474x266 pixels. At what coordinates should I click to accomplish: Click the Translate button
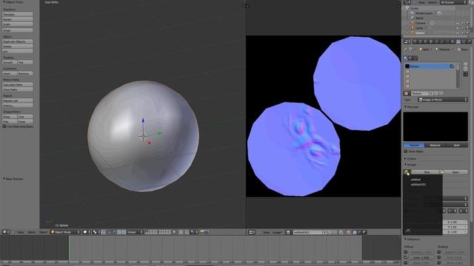point(18,14)
